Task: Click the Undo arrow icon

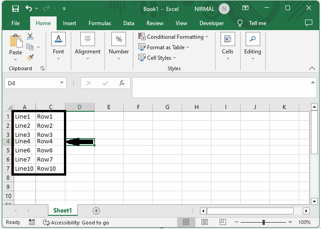Action: click(x=29, y=8)
